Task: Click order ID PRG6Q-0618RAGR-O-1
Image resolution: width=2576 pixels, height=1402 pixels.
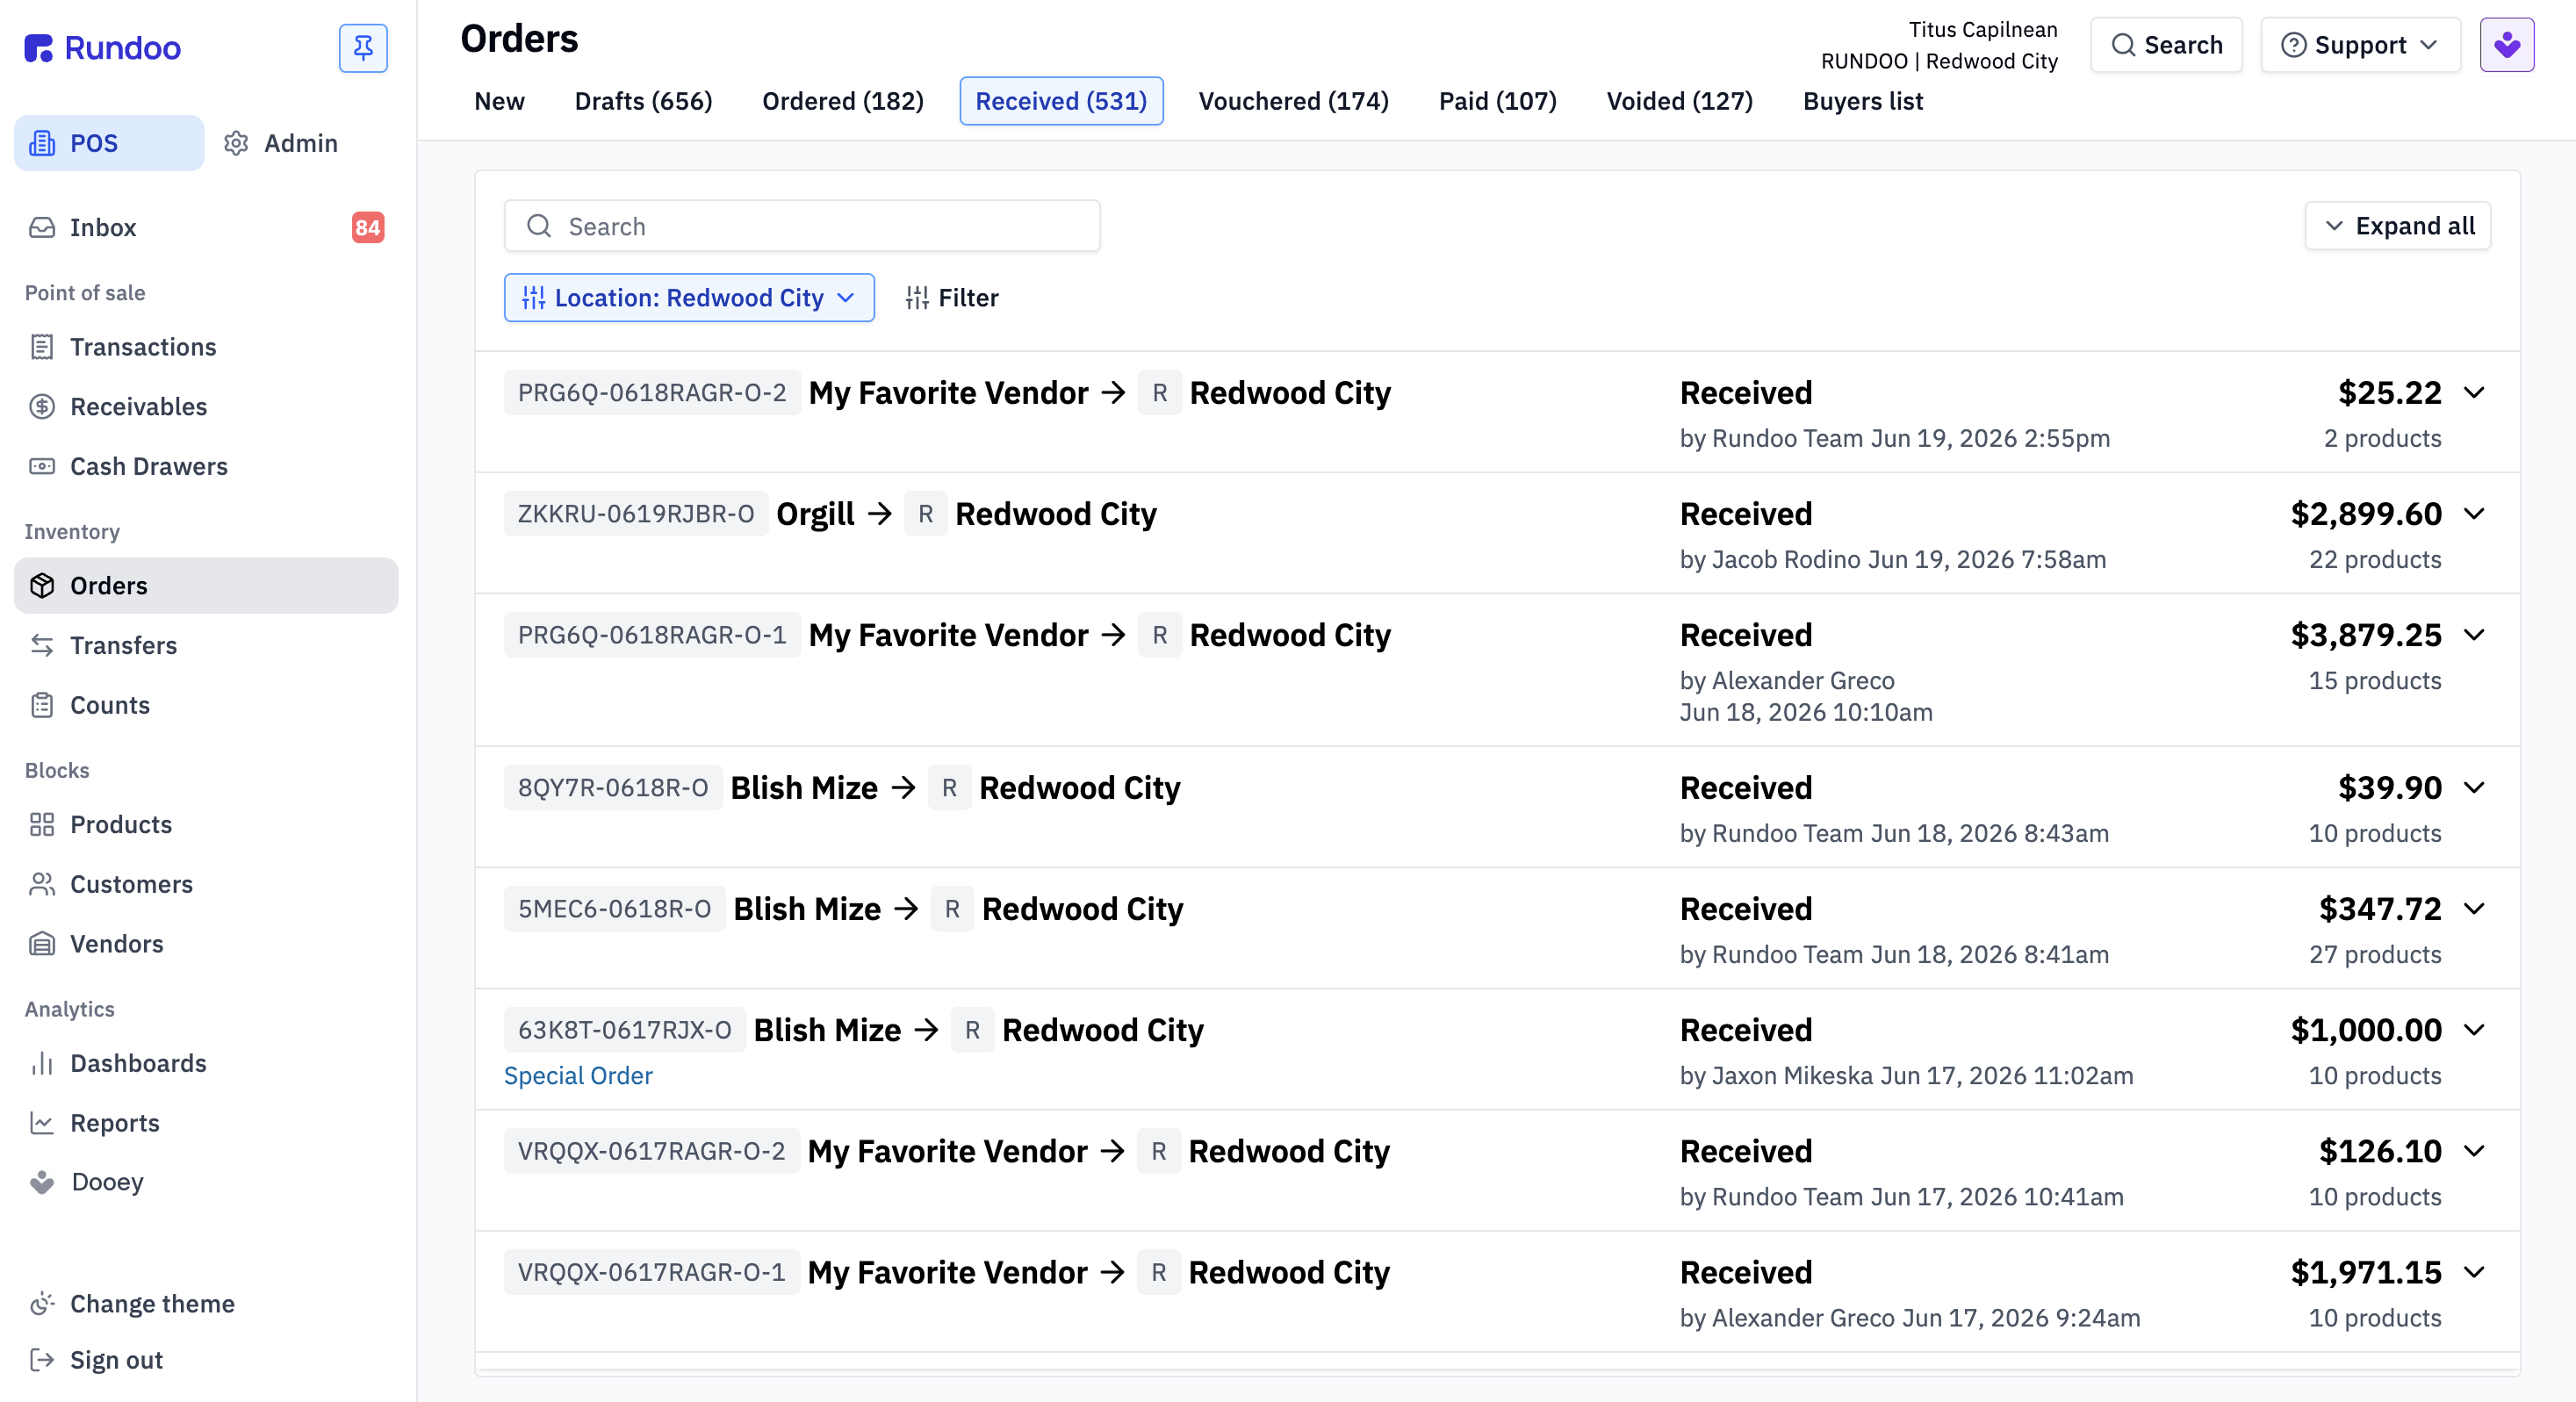Action: (652, 635)
